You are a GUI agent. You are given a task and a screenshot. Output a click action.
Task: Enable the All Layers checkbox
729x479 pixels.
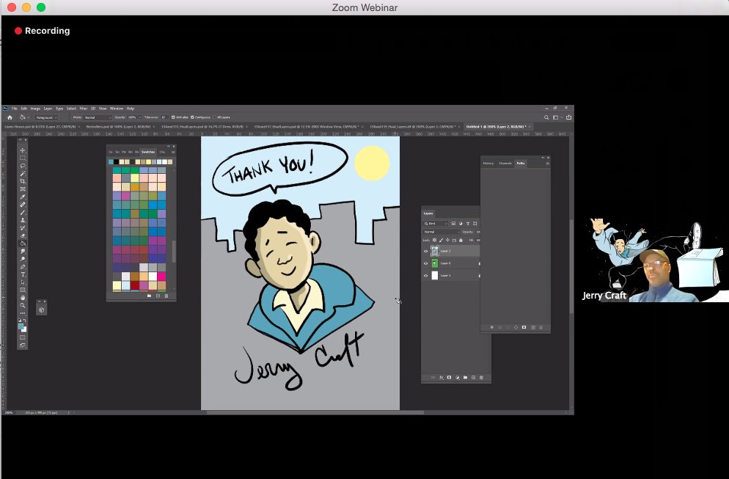[215, 117]
